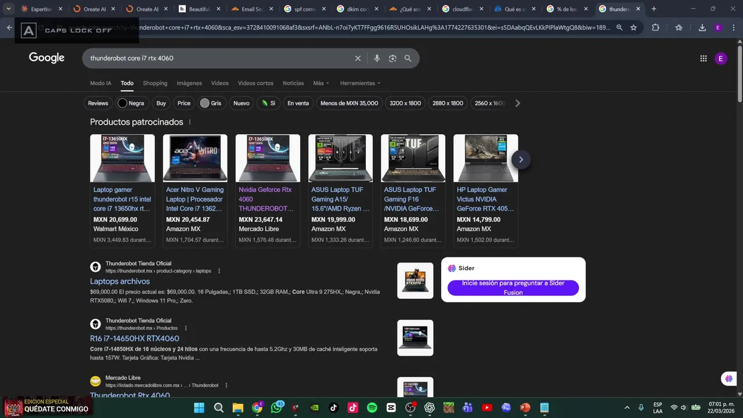Switch to the Imágenes tab
This screenshot has height=418, width=743.
click(189, 83)
